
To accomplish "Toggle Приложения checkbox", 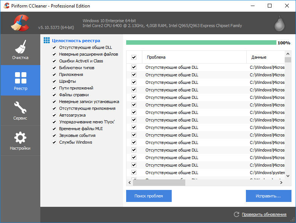I will click(x=54, y=75).
